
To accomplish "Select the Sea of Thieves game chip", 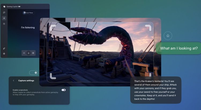I will pos(28,13).
